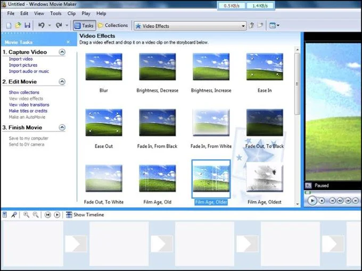This screenshot has height=271, width=362.
Task: Select the Fade In, From Black thumbnail
Action: (x=157, y=123)
